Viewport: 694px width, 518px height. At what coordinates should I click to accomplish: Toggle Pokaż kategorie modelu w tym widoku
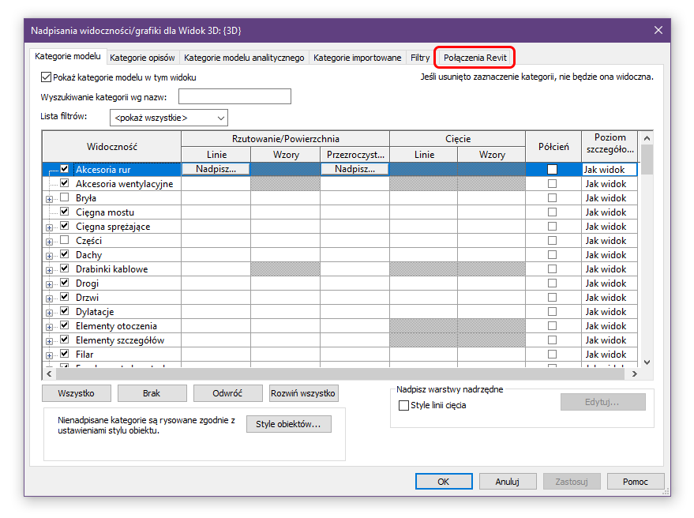(x=46, y=77)
